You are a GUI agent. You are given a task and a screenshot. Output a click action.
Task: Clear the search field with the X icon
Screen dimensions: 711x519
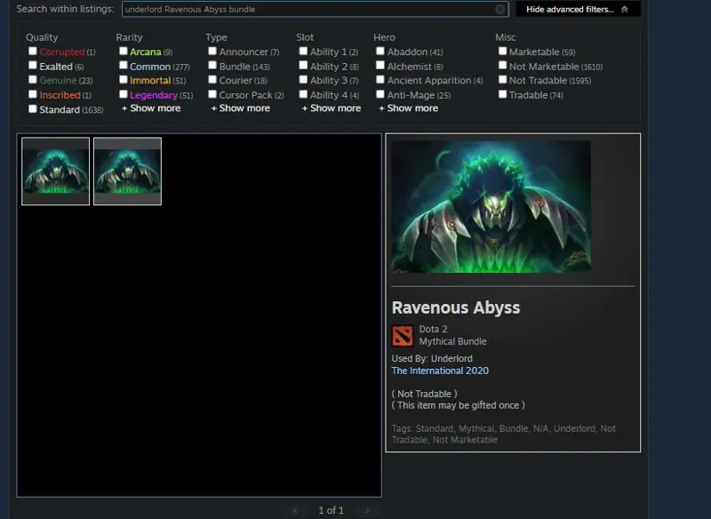499,9
